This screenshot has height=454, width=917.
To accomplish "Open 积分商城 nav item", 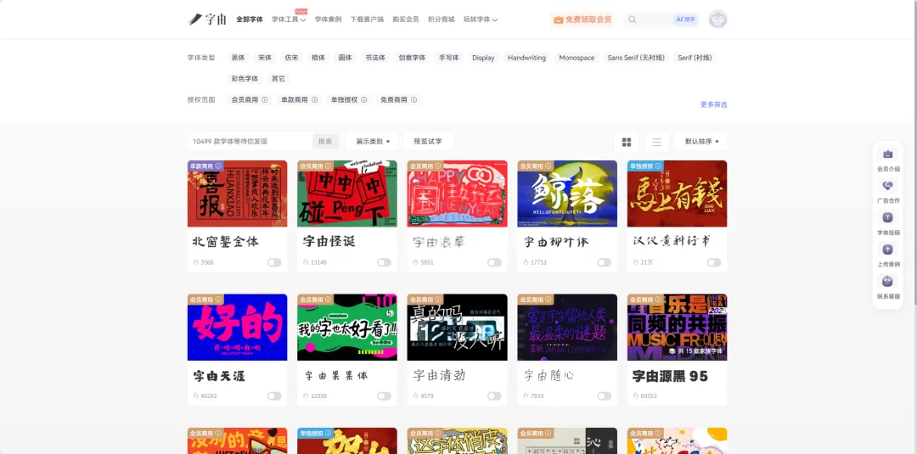I will coord(441,20).
